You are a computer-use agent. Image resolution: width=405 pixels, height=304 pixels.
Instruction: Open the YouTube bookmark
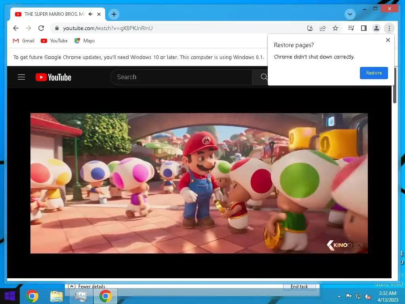click(x=54, y=41)
